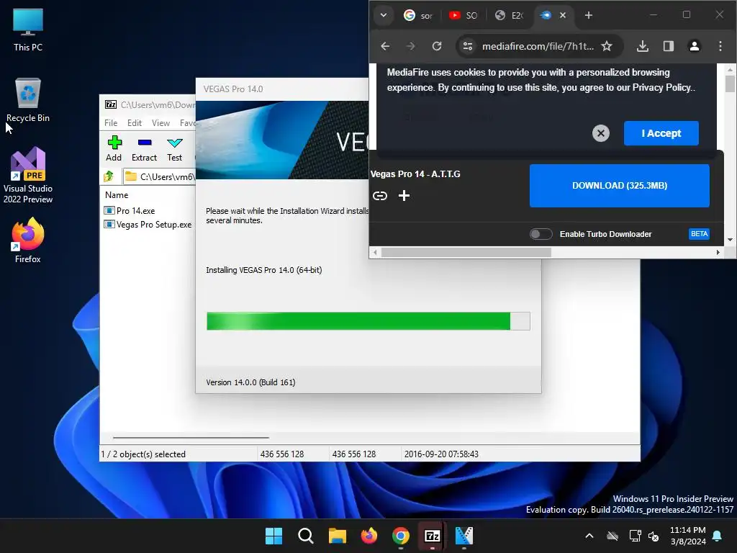Click Test in the 7-Zip toolbar
The width and height of the screenshot is (737, 553).
point(174,148)
